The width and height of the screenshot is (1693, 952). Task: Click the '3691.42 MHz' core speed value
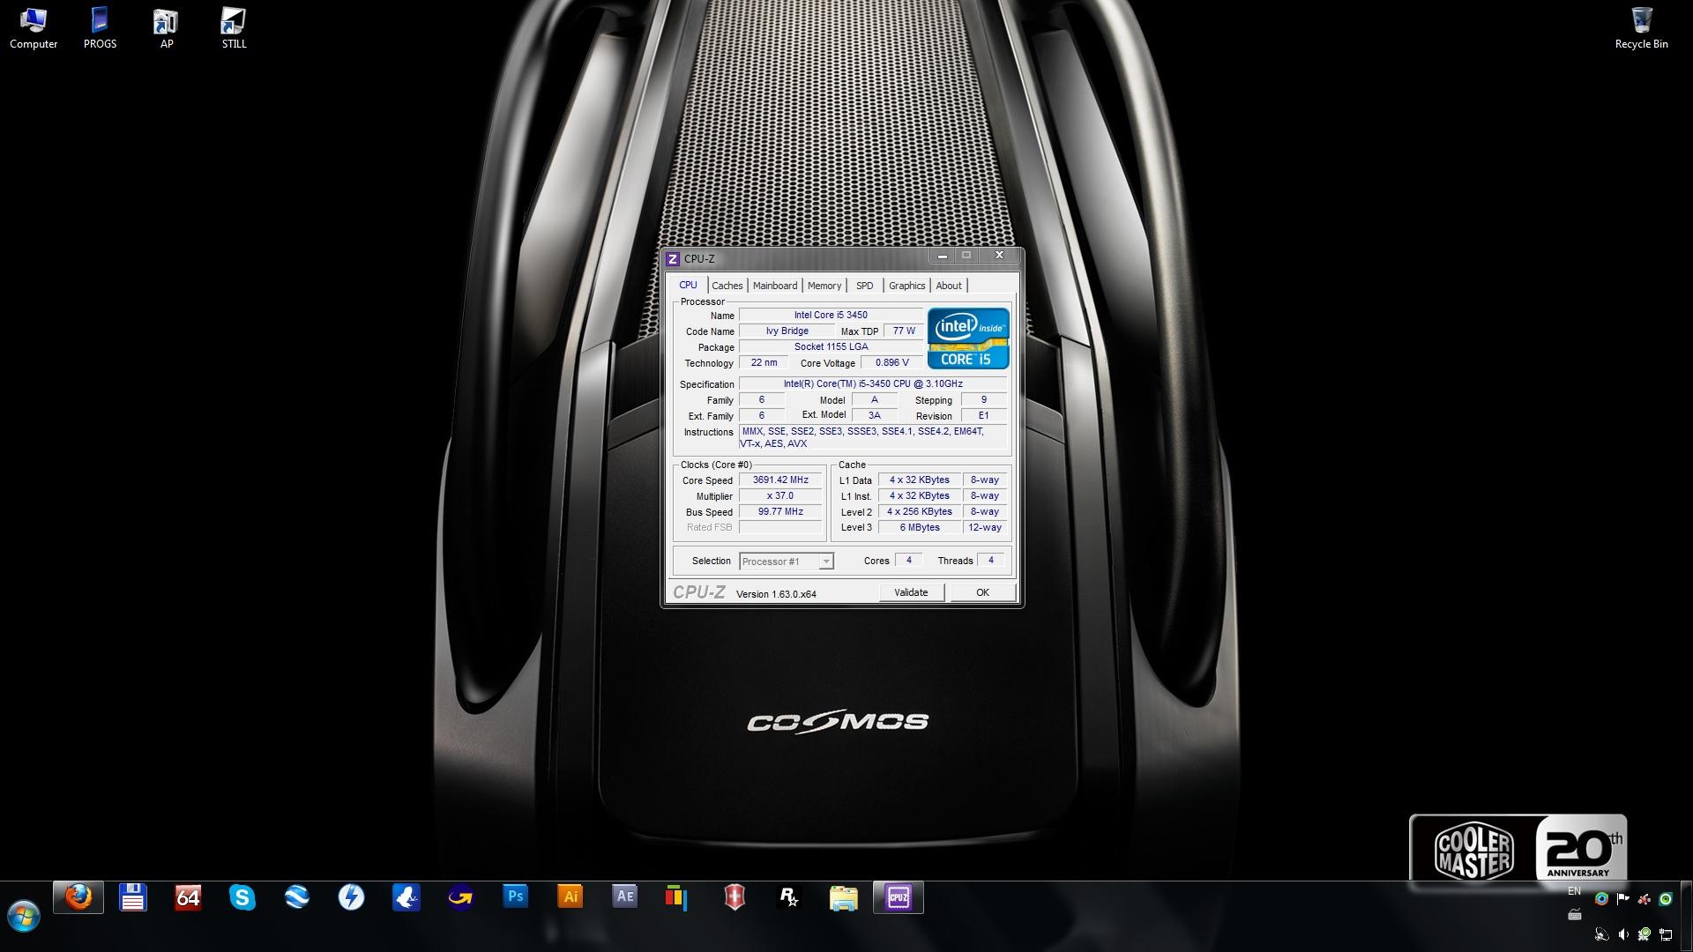pyautogui.click(x=780, y=480)
